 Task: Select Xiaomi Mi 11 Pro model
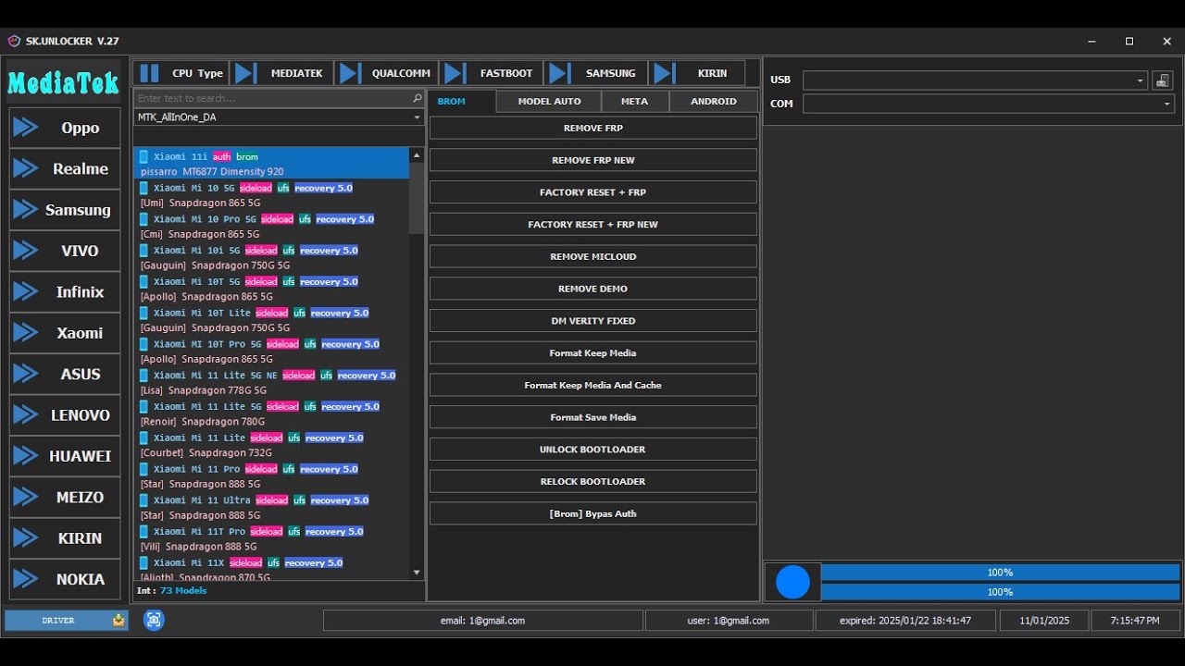point(271,476)
